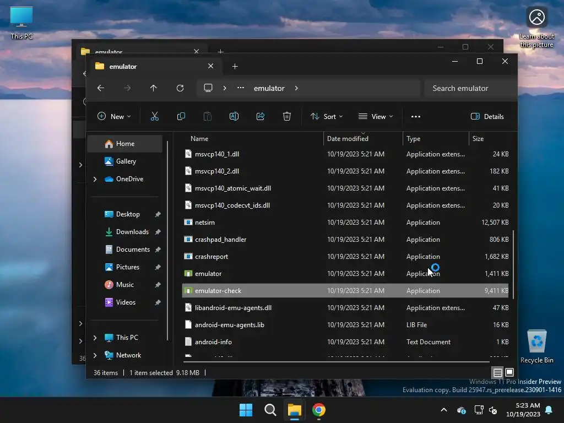This screenshot has width=564, height=423.
Task: Sort by the Date modified column header
Action: (363, 139)
